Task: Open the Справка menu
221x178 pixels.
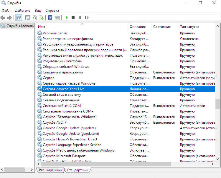Action: (52, 11)
